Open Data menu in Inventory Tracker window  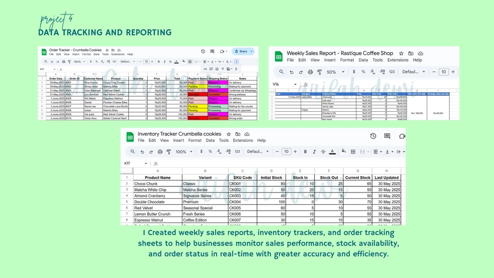point(210,140)
